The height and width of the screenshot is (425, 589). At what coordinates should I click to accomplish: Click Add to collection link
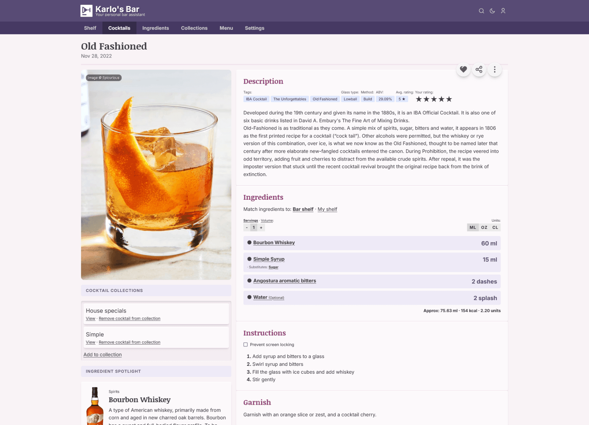102,355
